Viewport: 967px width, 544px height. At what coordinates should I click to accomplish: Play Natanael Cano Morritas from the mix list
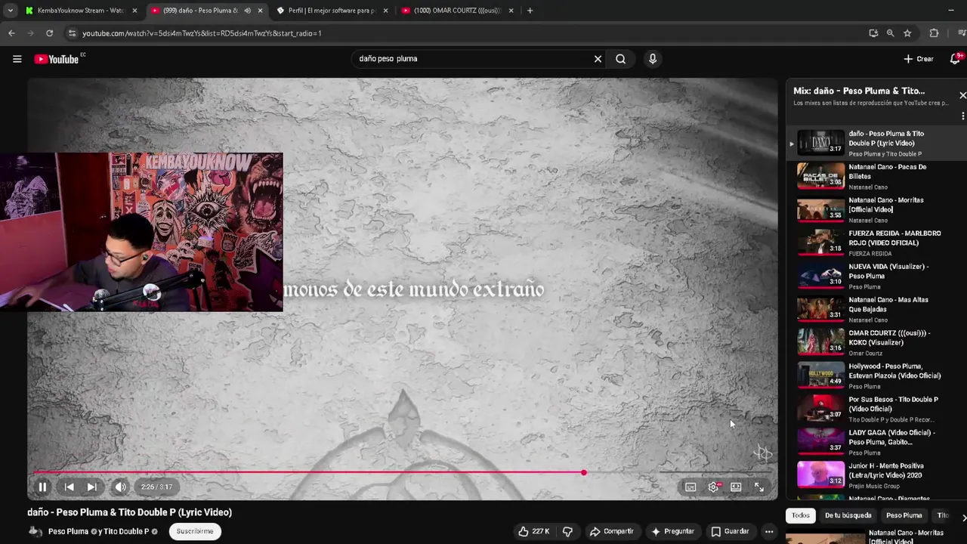click(876, 210)
